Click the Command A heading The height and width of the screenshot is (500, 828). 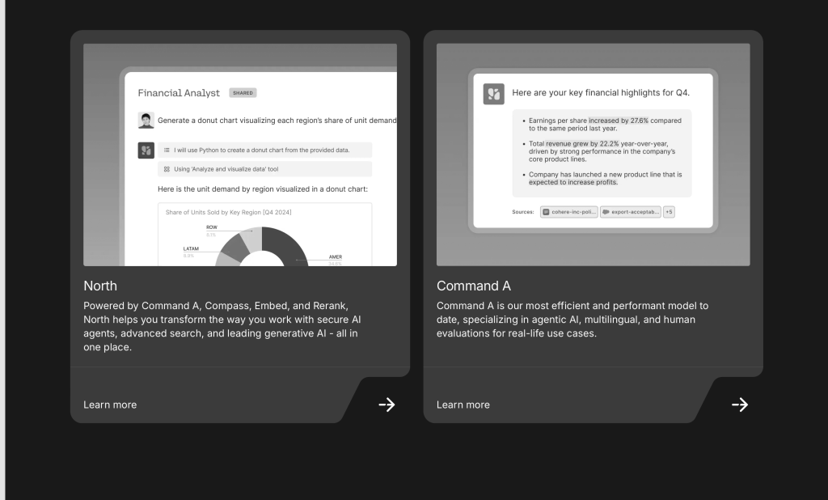[x=474, y=286]
